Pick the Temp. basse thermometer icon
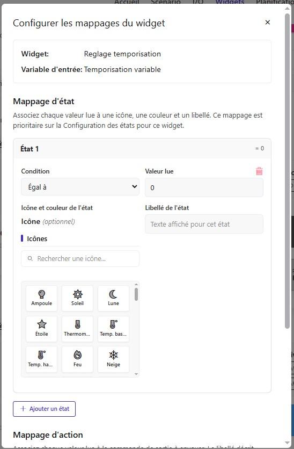Screen dimensions: 294x449 pos(113,329)
